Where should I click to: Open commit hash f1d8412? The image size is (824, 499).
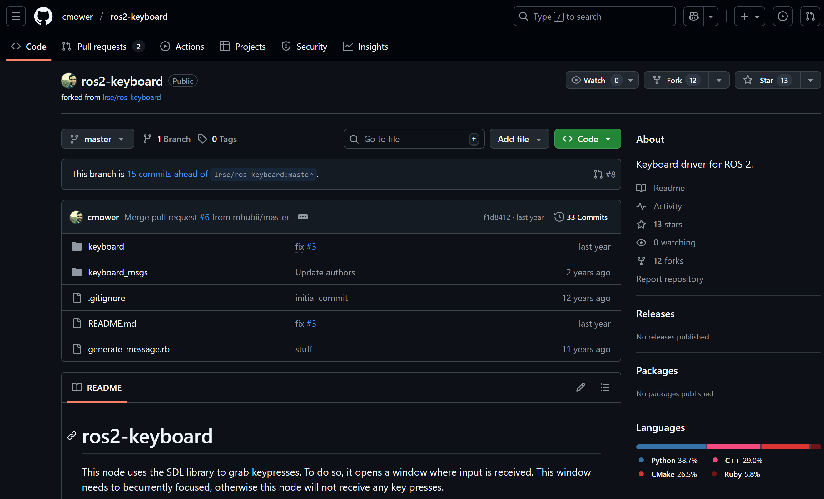pyautogui.click(x=497, y=217)
